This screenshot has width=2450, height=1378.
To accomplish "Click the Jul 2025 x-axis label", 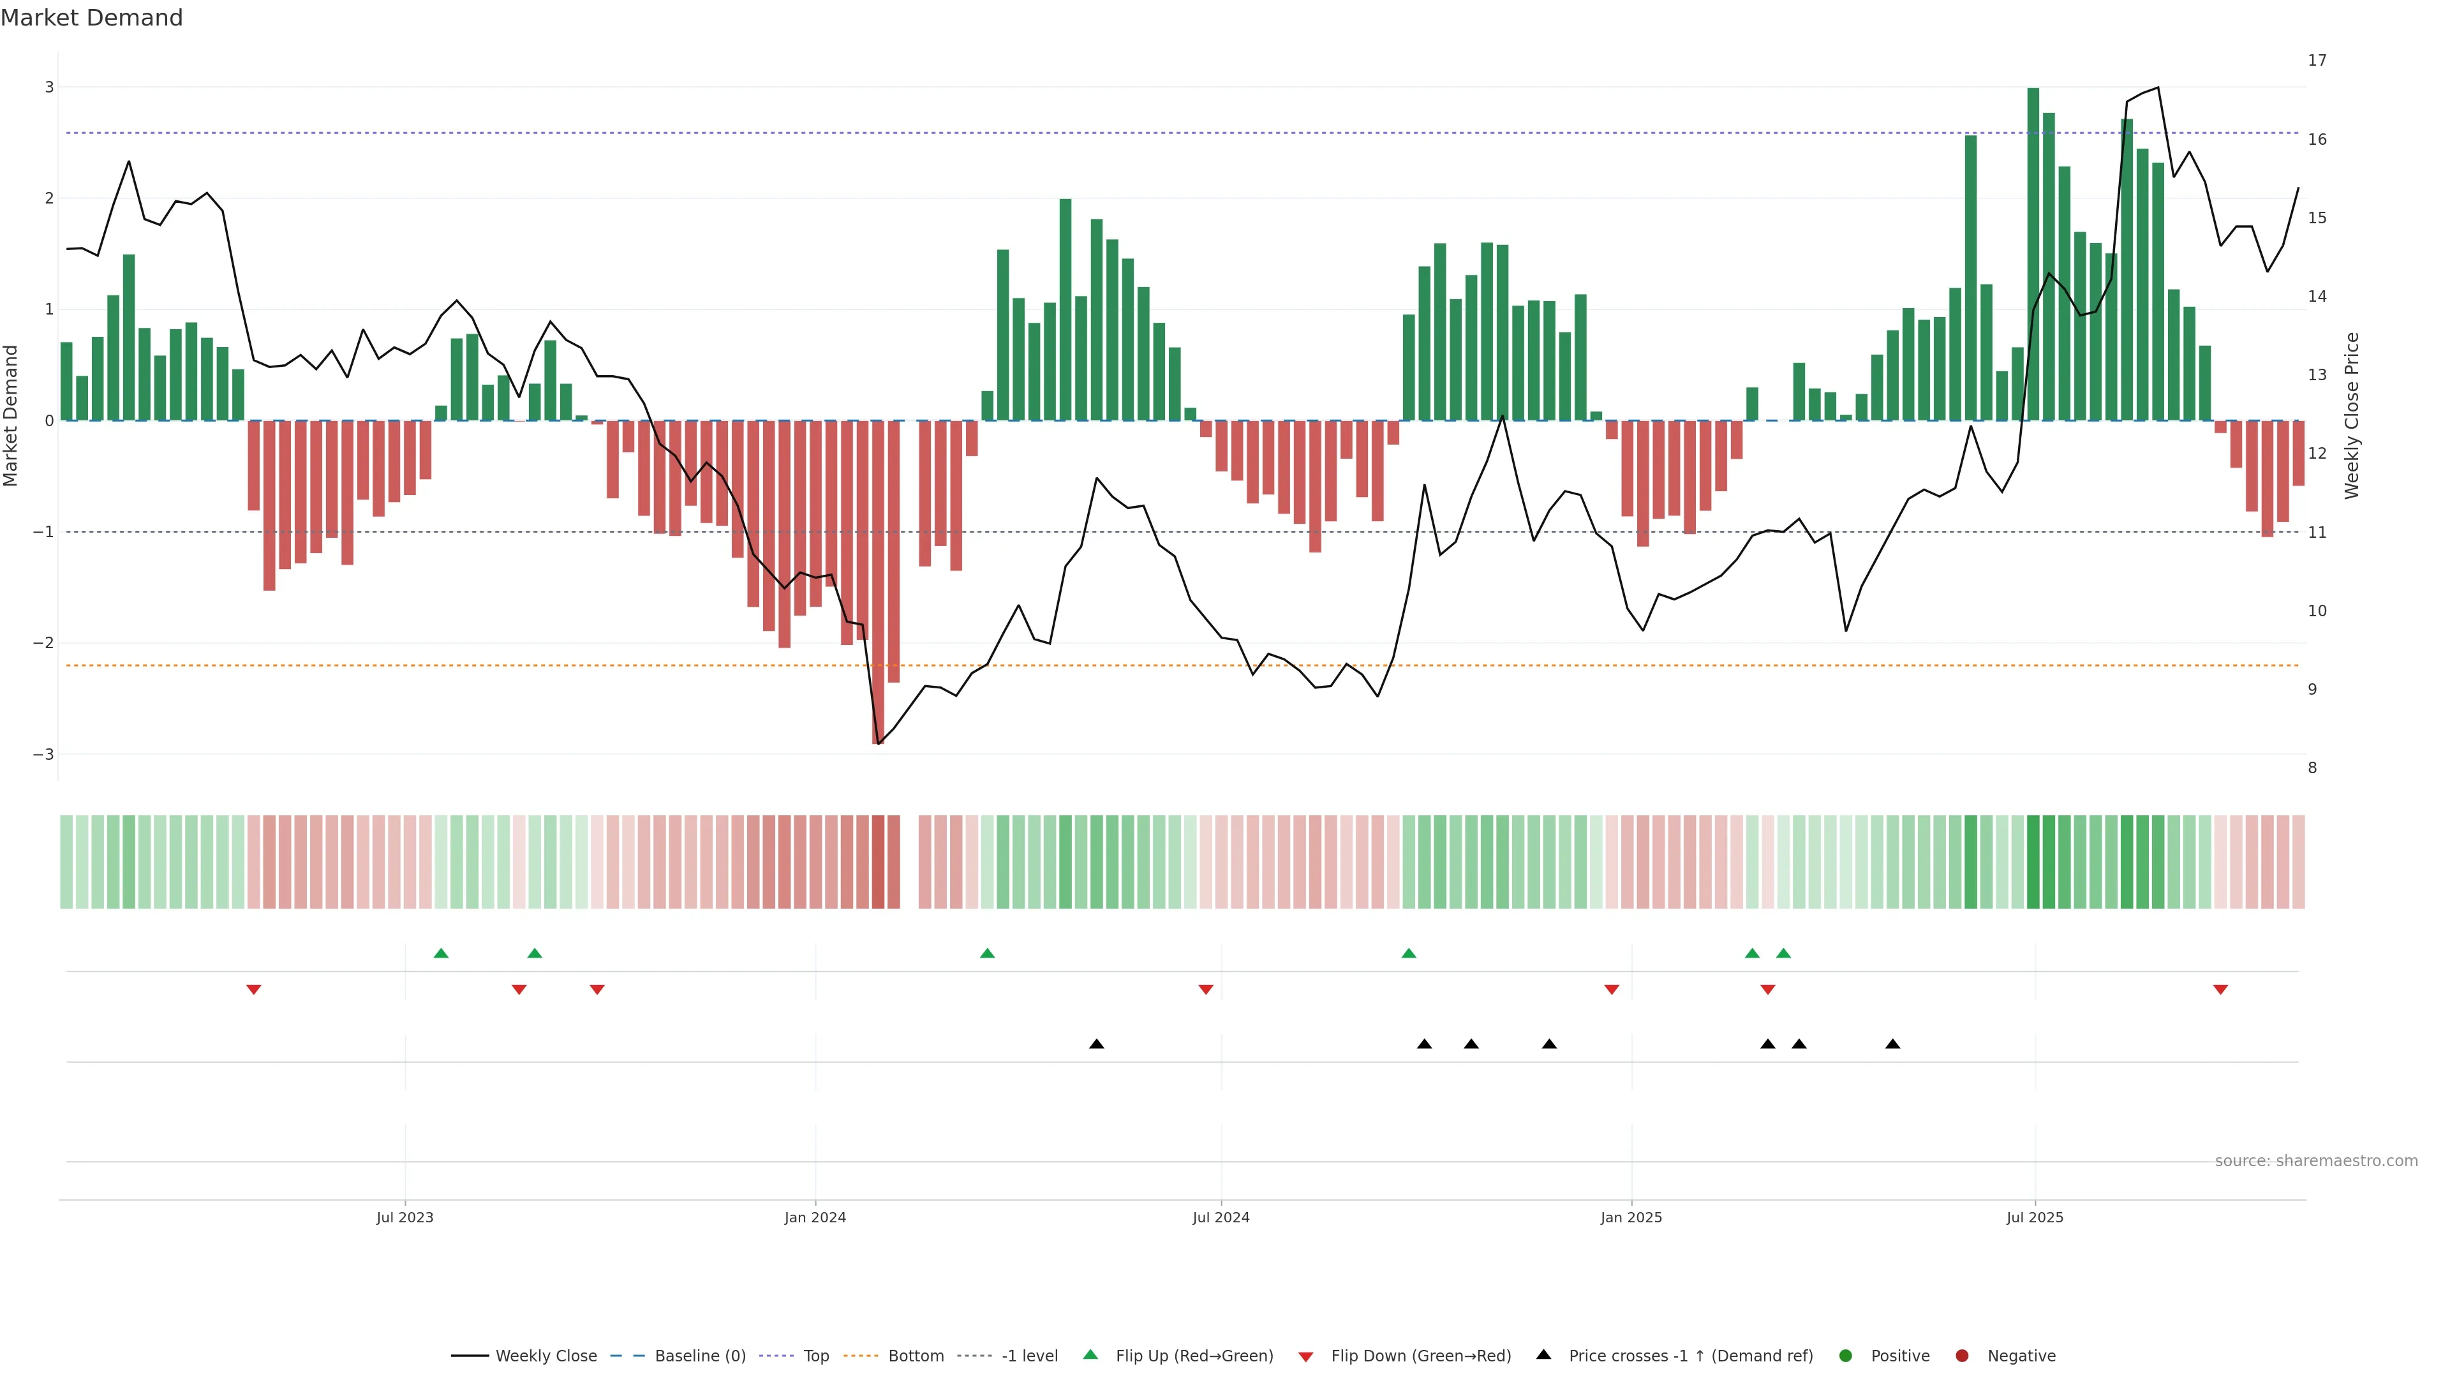I will pyautogui.click(x=2035, y=1217).
